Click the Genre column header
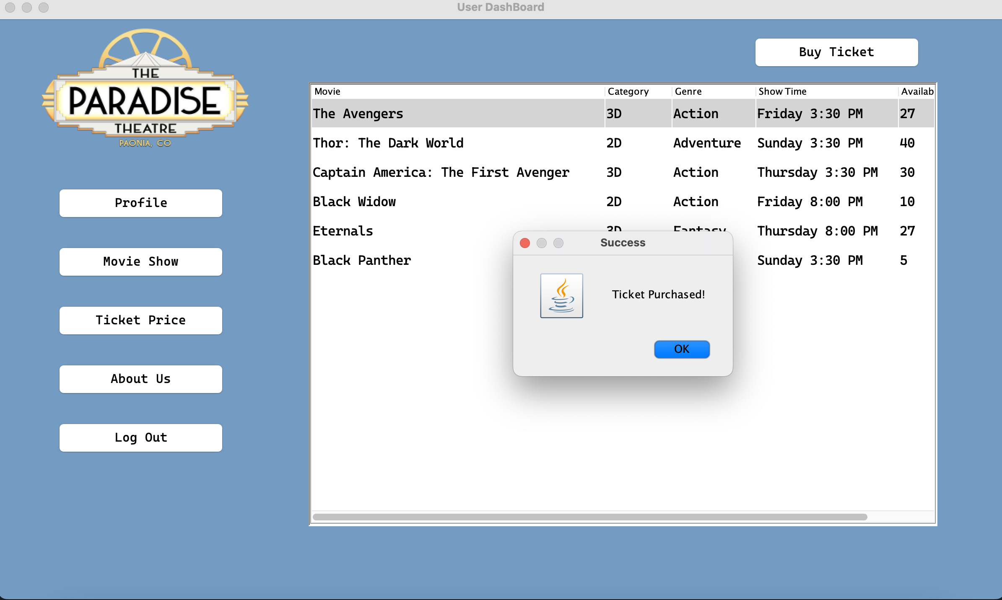 (688, 91)
